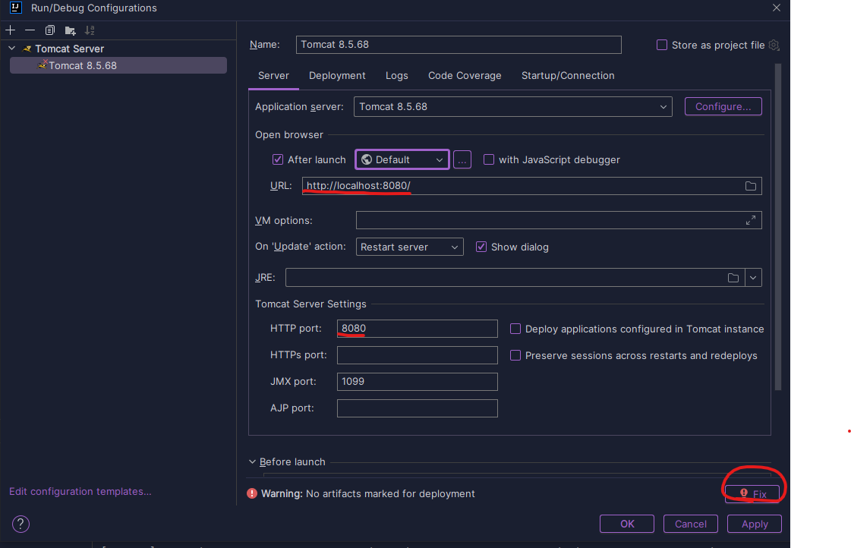
Task: Open browser selection ellipsis button
Action: (462, 159)
